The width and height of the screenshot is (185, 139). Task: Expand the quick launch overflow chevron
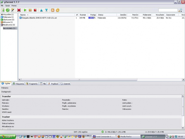[88, 136]
